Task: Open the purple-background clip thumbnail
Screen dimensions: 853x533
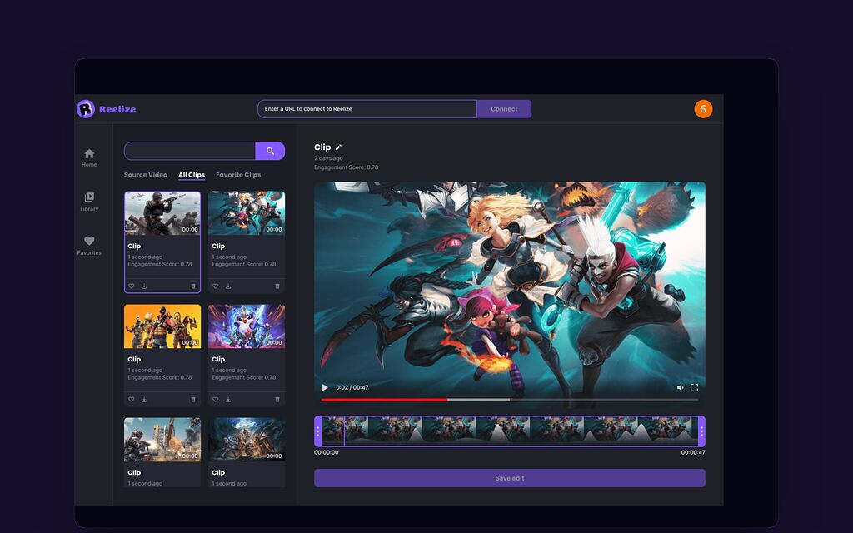Action: pyautogui.click(x=247, y=326)
